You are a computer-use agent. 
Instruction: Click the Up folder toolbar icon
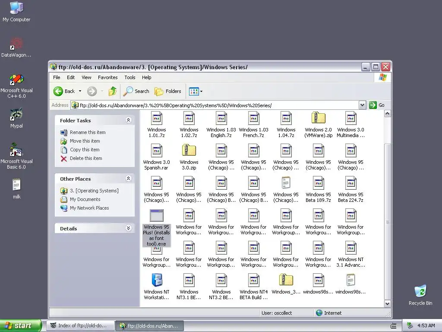[x=113, y=91]
